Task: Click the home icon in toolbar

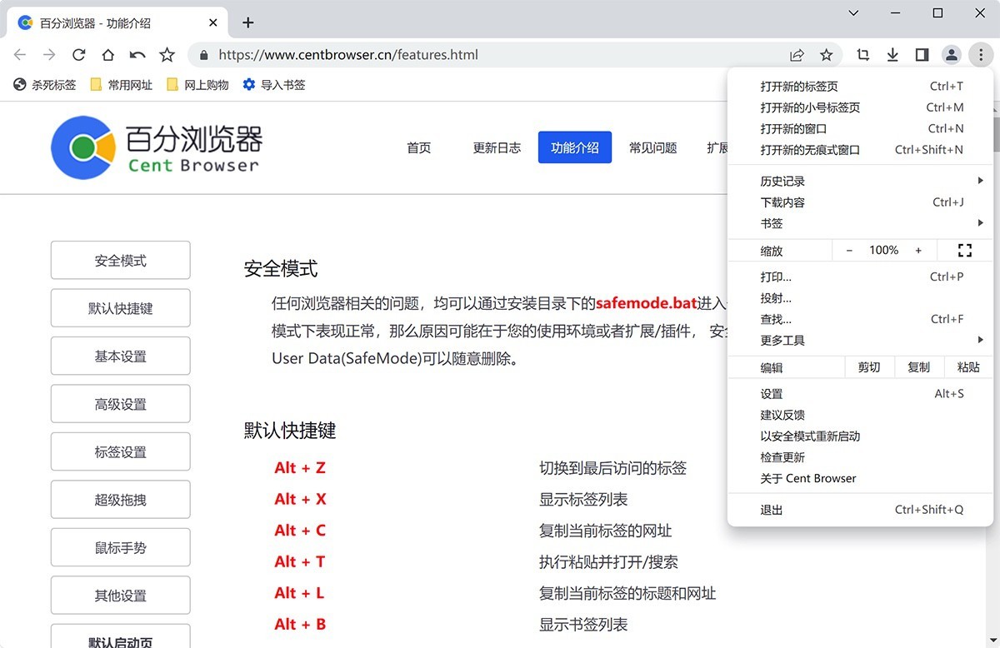Action: click(107, 55)
